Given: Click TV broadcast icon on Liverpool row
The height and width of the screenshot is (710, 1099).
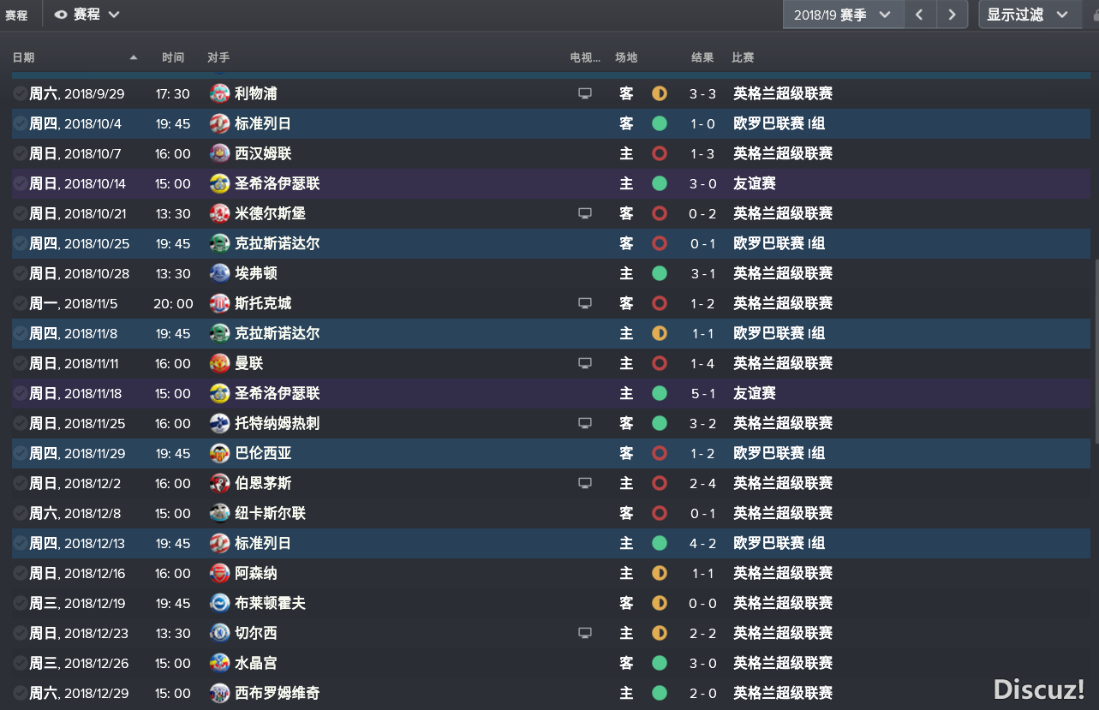Looking at the screenshot, I should 585,93.
